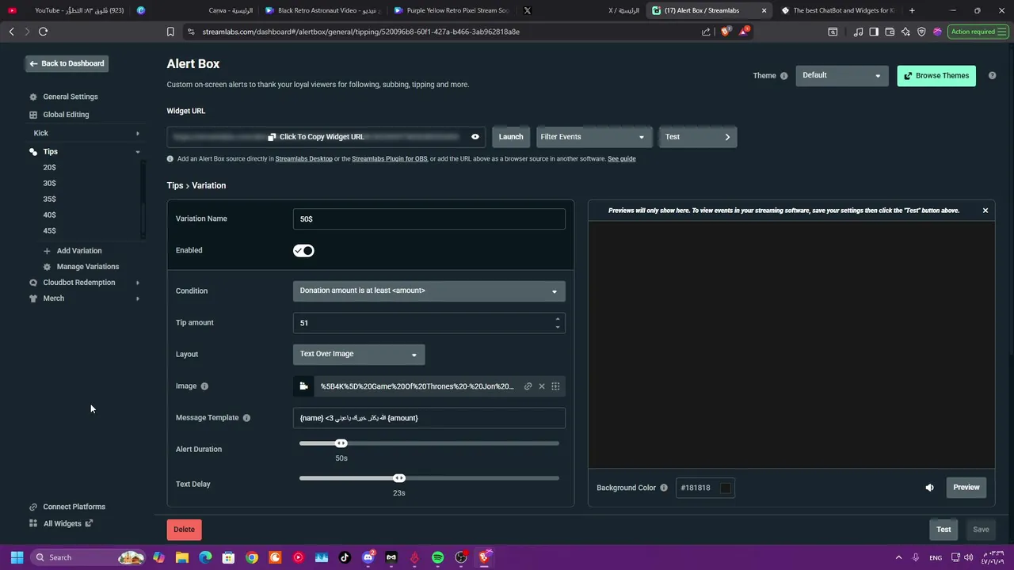Bookmark this page icon
Image resolution: width=1014 pixels, height=570 pixels.
(170, 32)
